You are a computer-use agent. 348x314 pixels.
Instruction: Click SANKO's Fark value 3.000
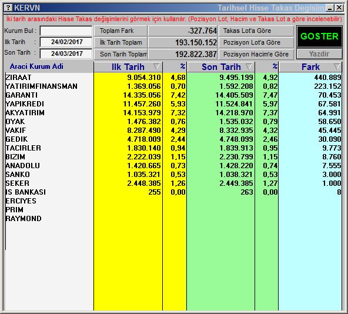tap(332, 175)
